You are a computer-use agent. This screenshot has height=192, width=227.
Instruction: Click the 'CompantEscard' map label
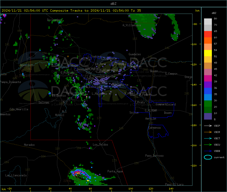pyautogui.click(x=166, y=104)
